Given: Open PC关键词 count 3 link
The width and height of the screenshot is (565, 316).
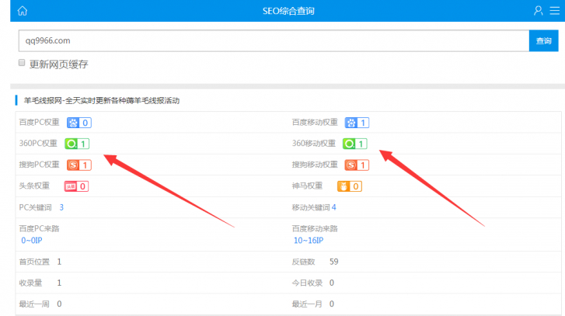Looking at the screenshot, I should click(x=61, y=207).
